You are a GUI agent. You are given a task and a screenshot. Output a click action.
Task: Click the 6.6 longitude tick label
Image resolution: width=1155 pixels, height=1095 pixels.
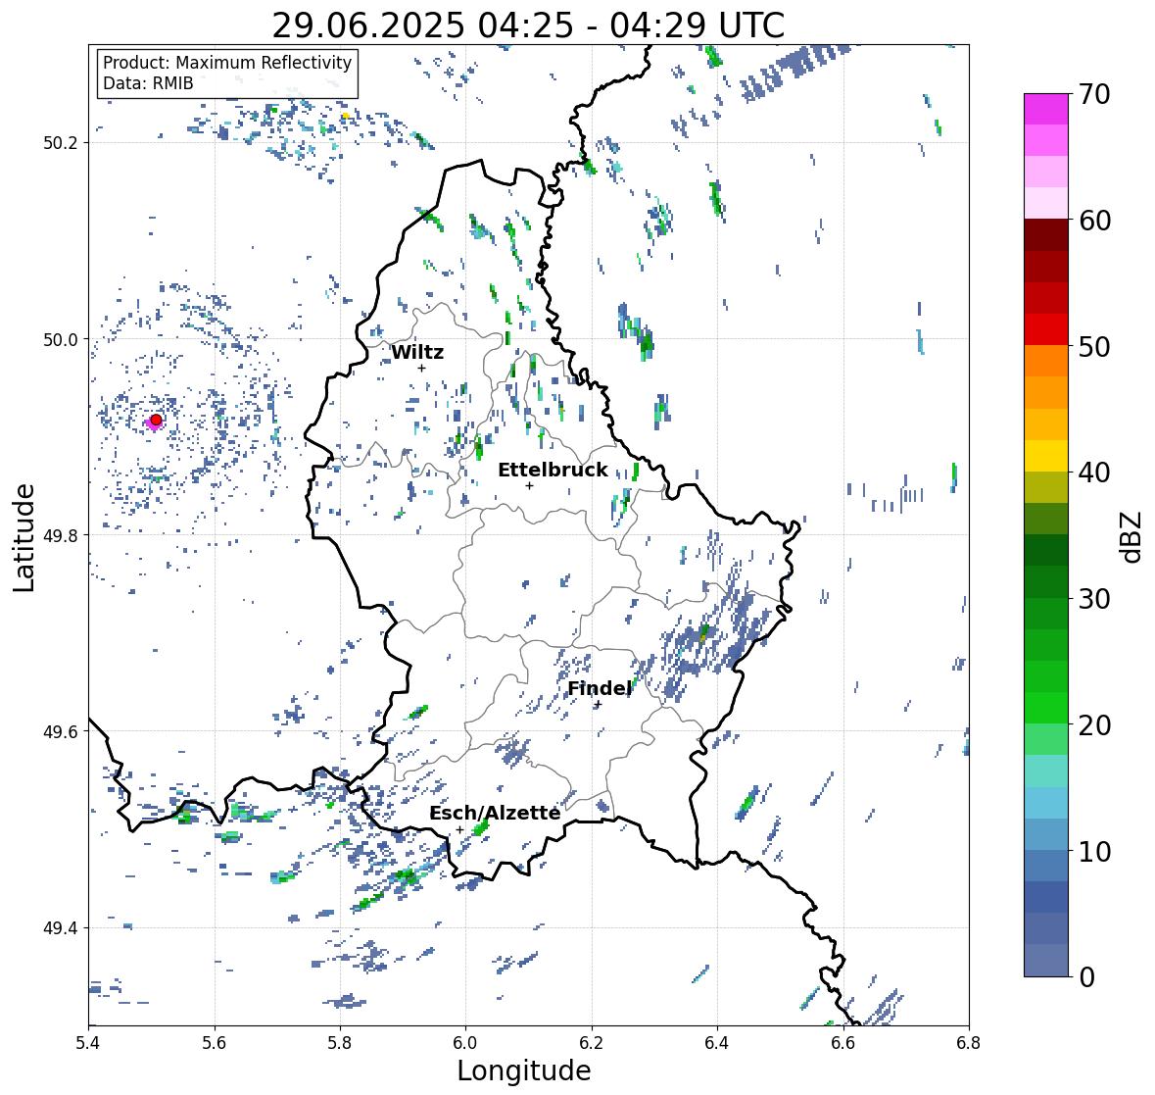click(x=842, y=1042)
